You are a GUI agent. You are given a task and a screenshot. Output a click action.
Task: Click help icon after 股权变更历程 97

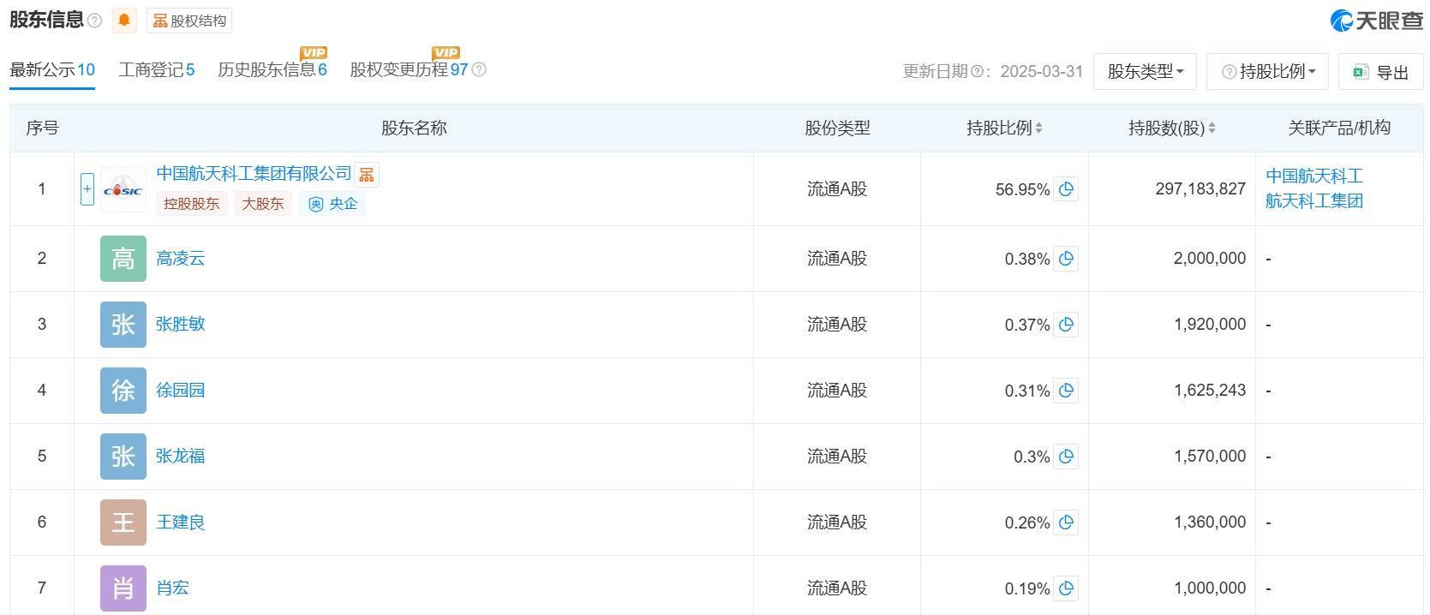pyautogui.click(x=479, y=70)
